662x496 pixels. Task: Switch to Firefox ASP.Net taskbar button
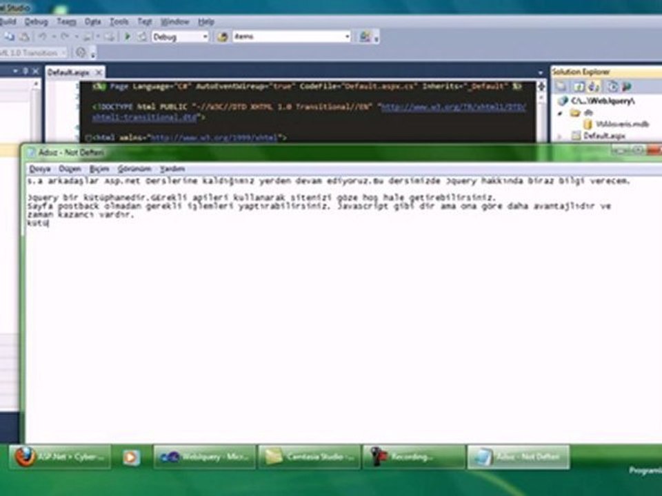[60, 457]
